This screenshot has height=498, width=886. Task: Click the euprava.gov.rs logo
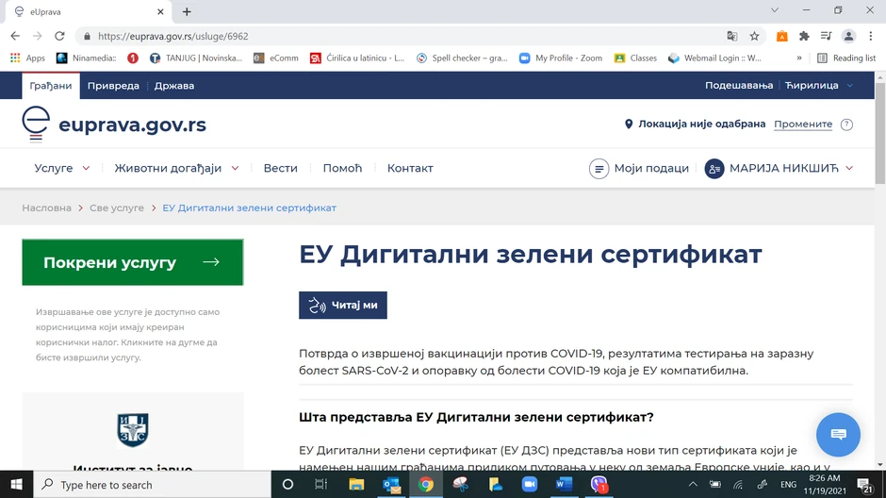pos(114,124)
